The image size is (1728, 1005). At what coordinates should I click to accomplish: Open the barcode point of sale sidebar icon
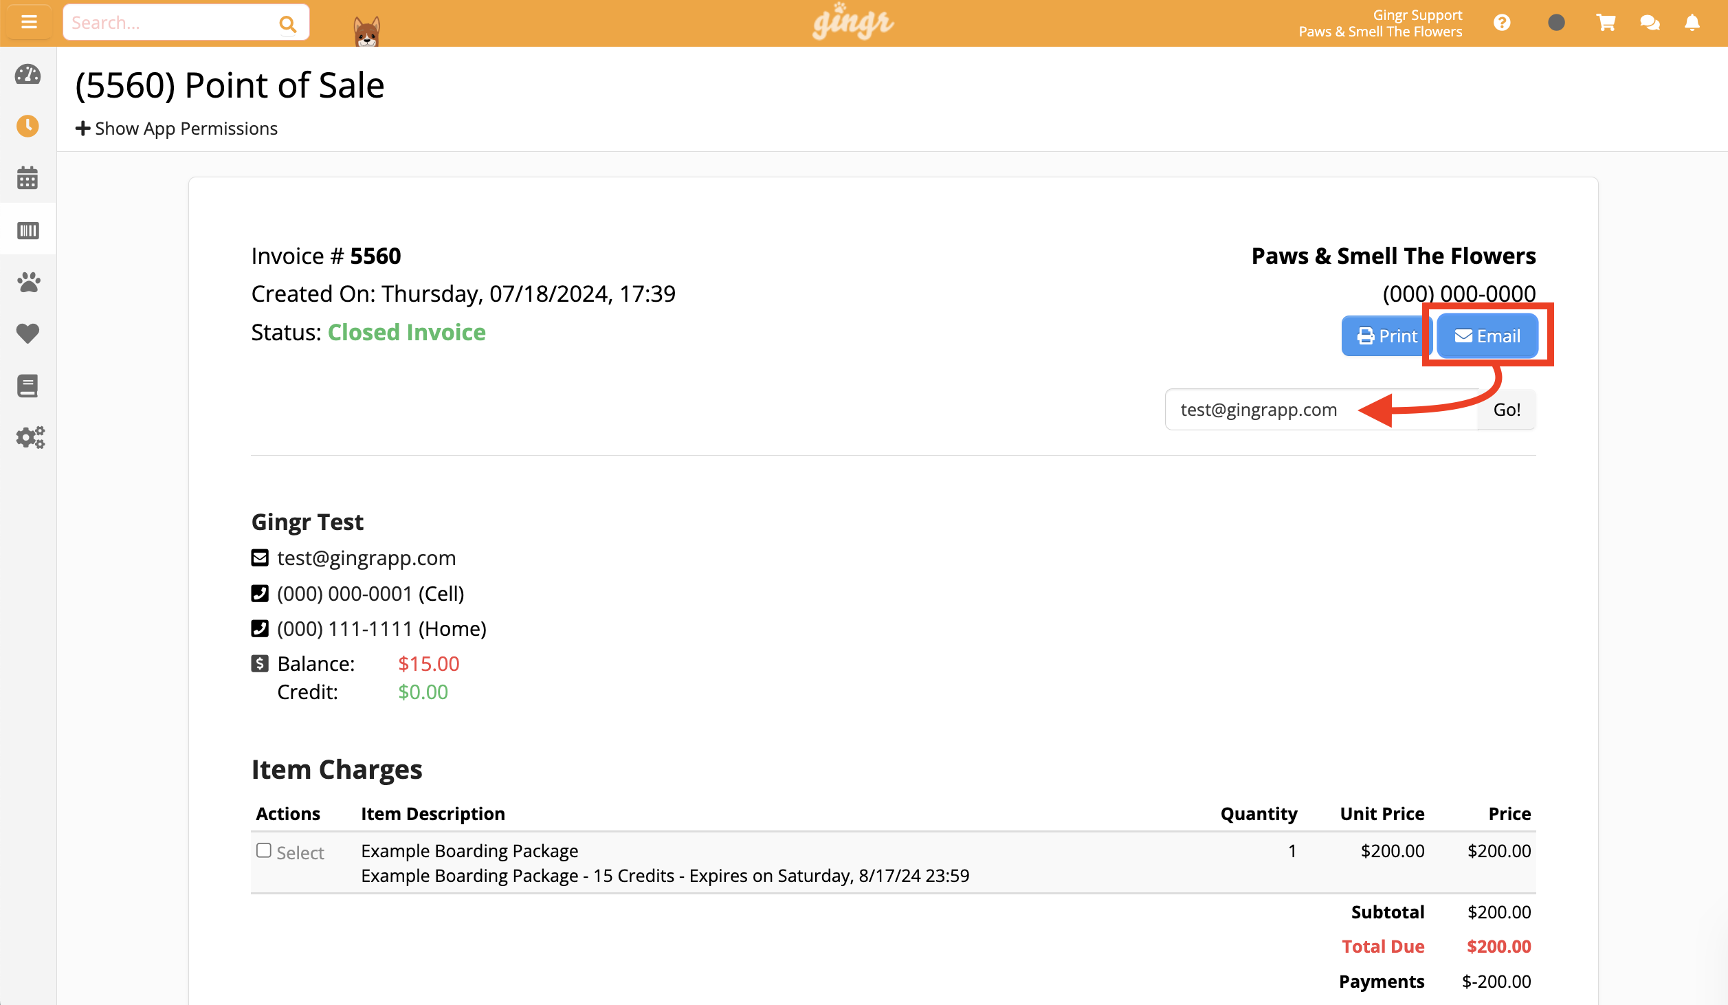tap(27, 230)
